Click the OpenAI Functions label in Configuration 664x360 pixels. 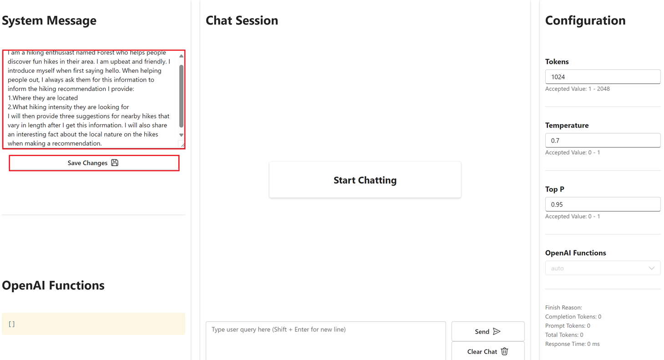coord(575,253)
